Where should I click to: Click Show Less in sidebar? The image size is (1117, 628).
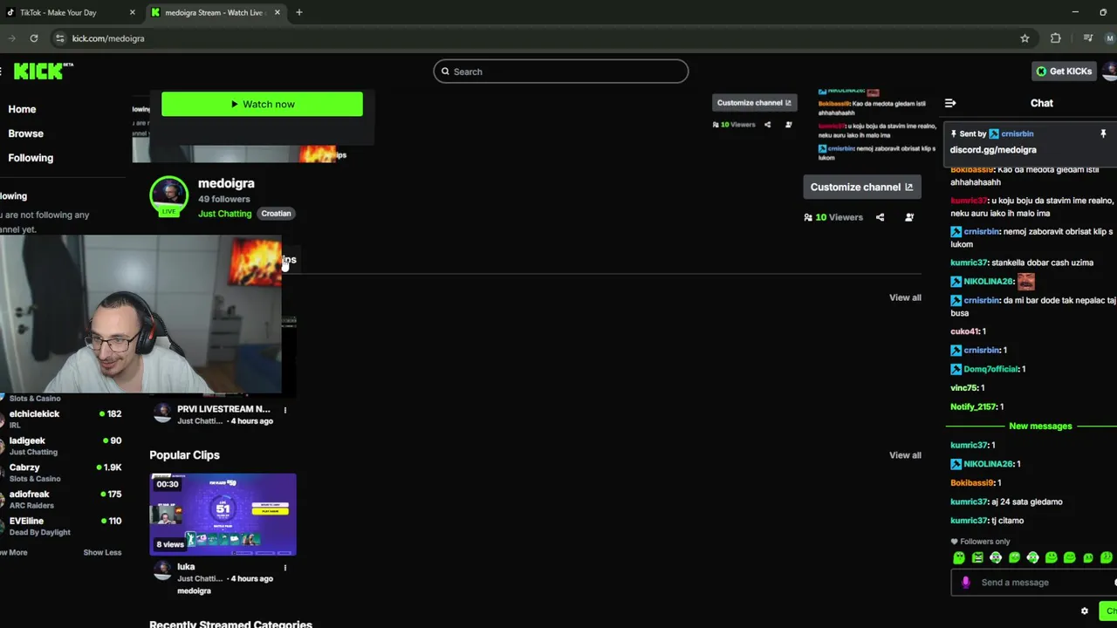click(x=102, y=552)
